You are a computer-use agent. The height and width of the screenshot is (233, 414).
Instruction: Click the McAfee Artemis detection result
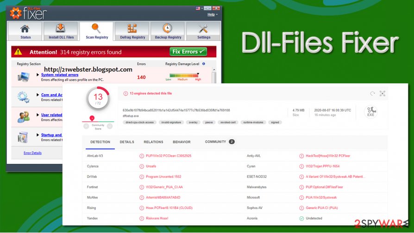pos(163,197)
